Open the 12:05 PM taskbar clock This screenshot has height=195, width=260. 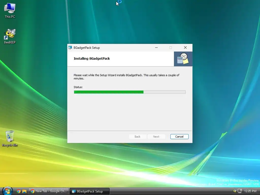tap(250, 191)
